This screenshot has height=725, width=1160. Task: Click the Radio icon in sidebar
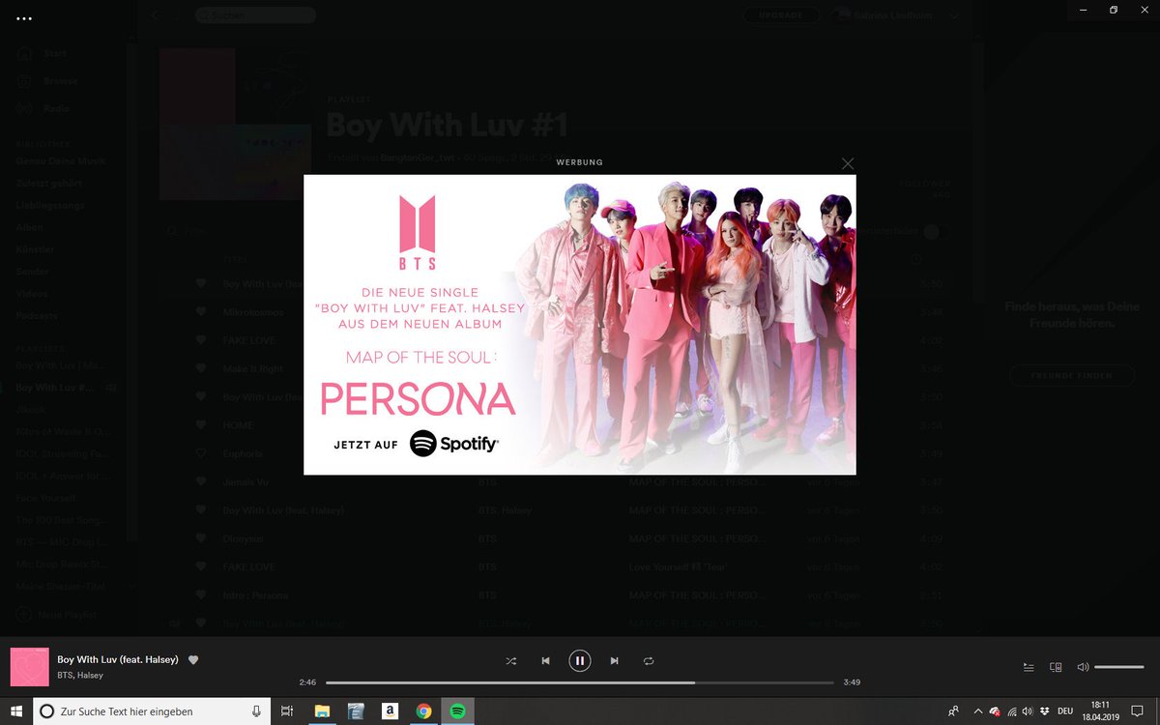pos(24,108)
